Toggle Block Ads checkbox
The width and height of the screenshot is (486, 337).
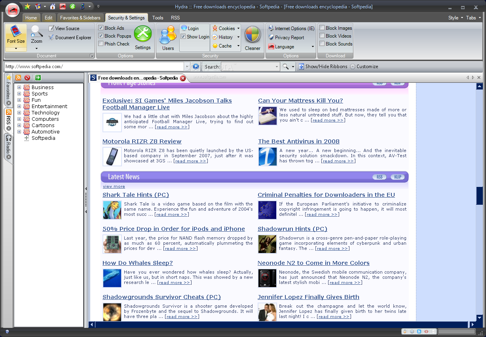[x=101, y=28]
